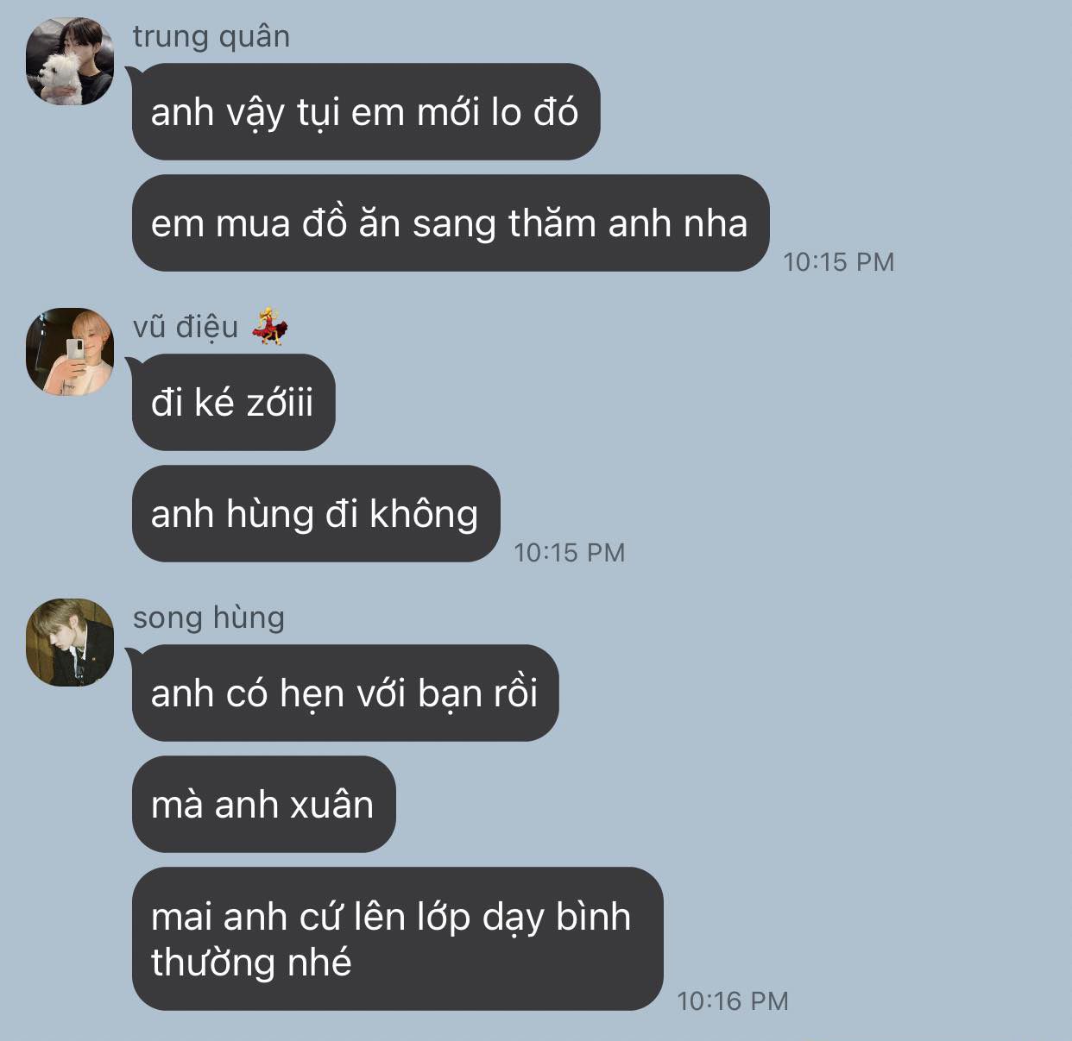Tap vũ điệu's selfie avatar
The image size is (1072, 1041).
70,352
